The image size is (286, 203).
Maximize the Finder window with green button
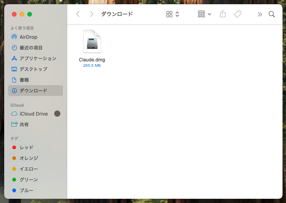[x=30, y=14]
